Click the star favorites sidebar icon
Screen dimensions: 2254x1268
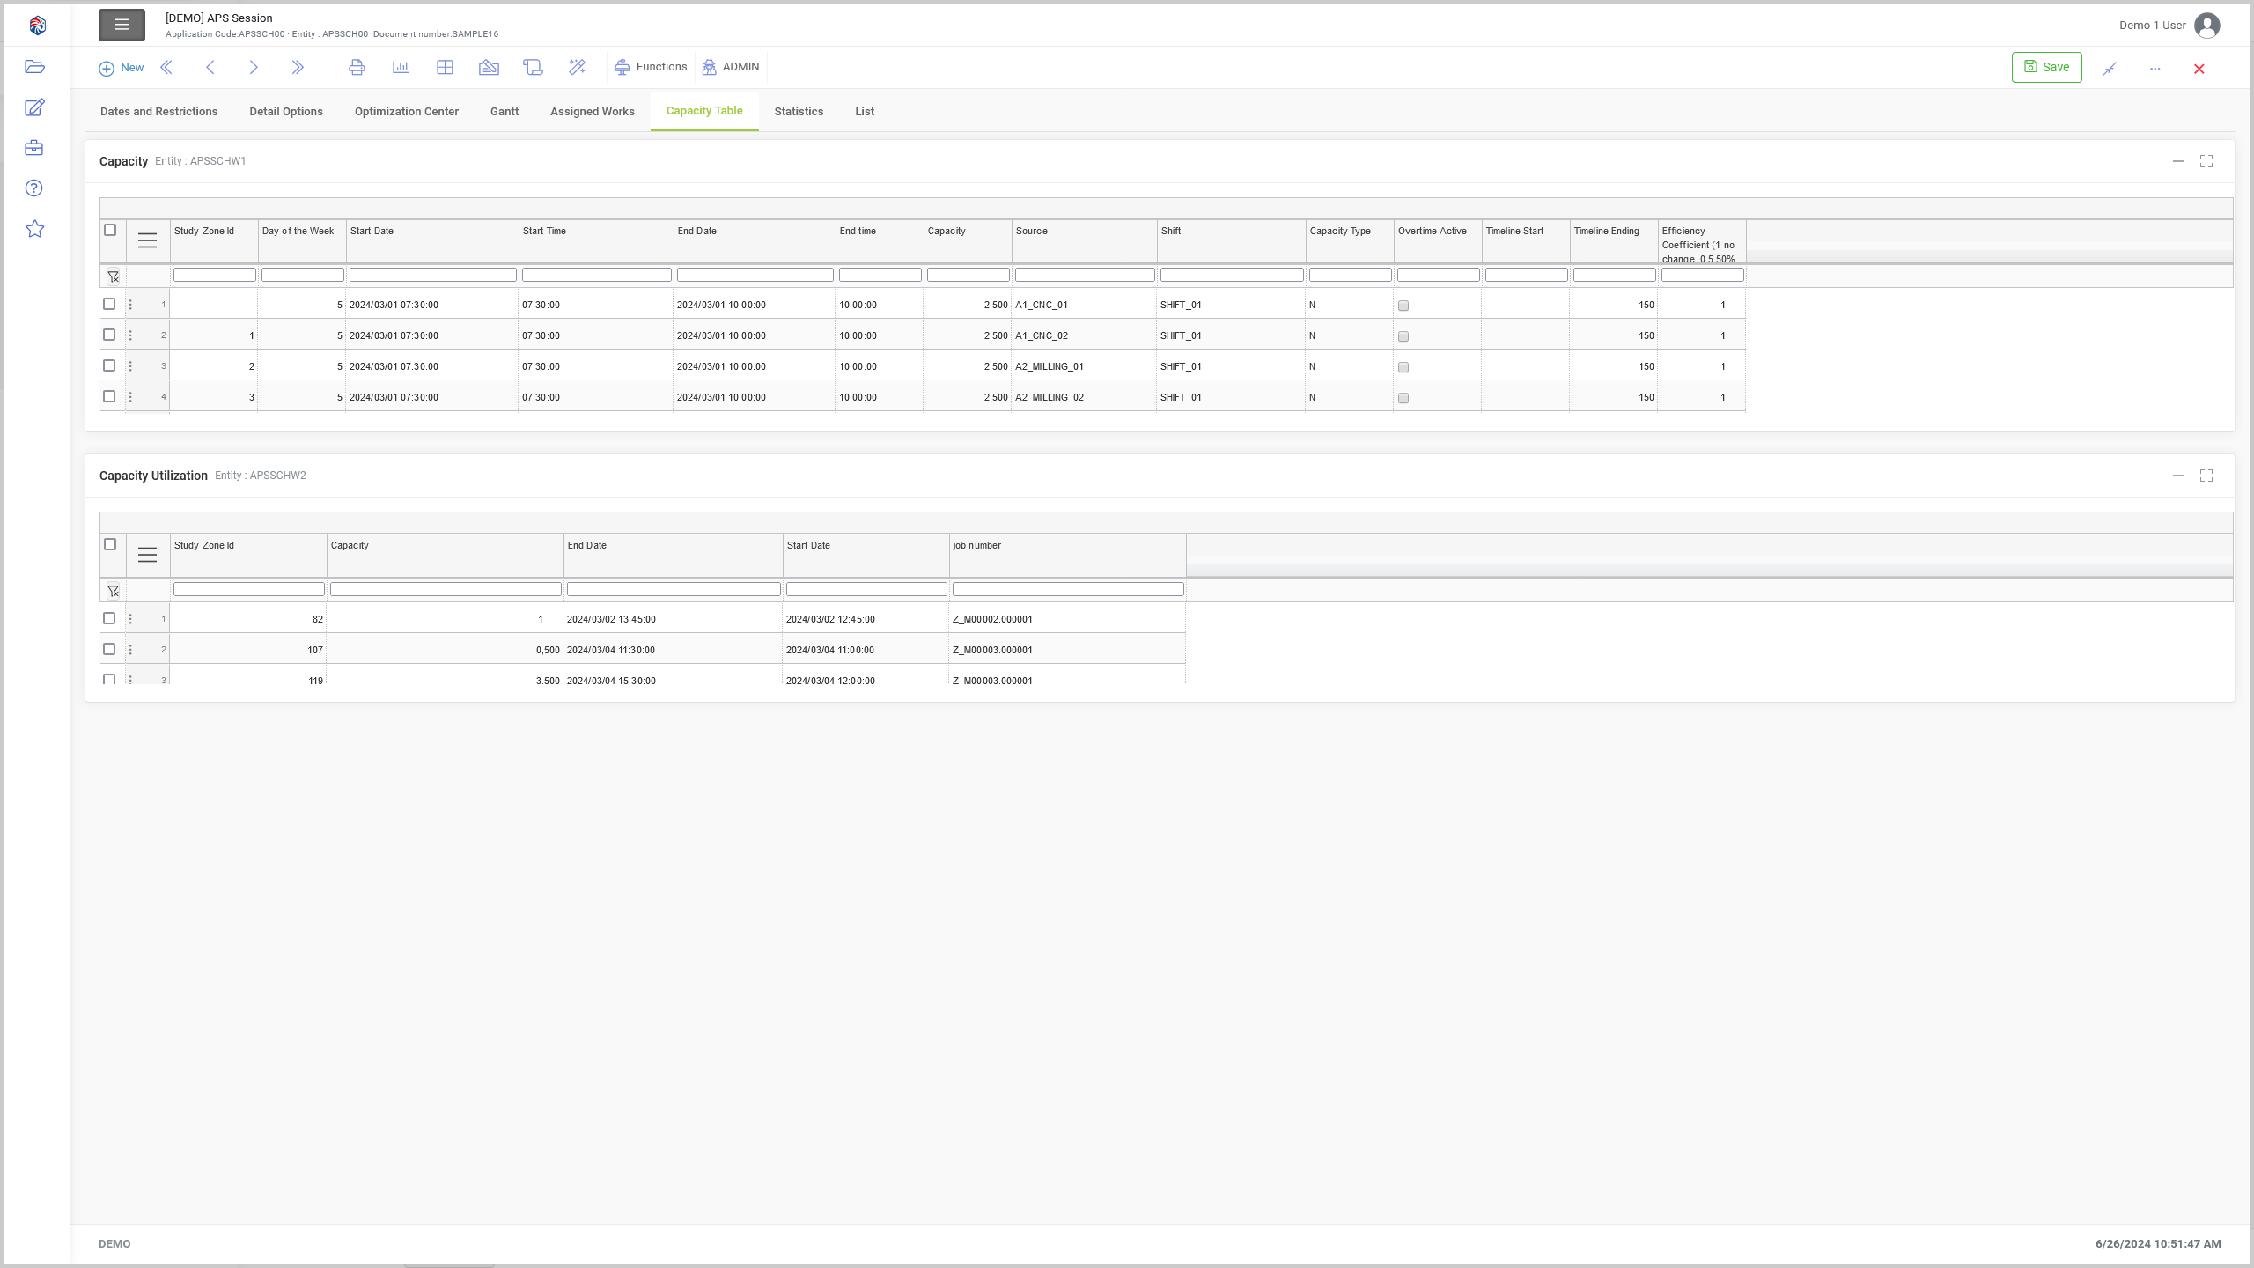34,229
